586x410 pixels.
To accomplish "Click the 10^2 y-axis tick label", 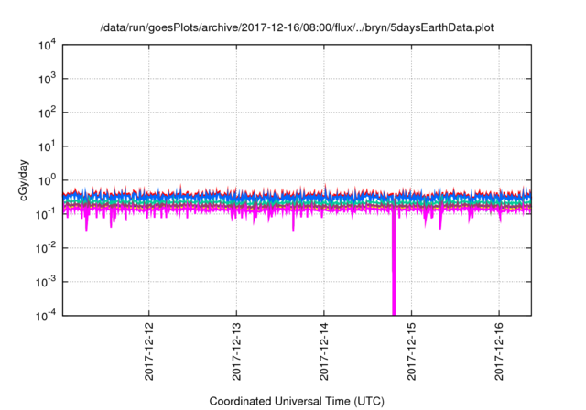I will click(x=48, y=113).
